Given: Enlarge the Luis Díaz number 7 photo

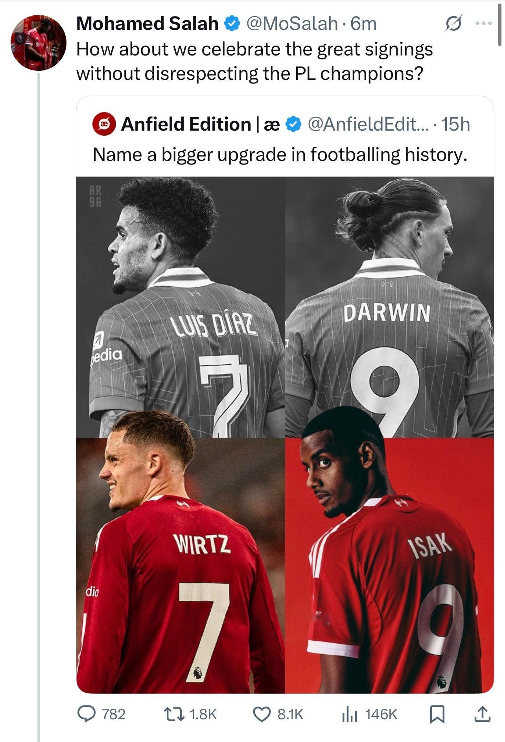Looking at the screenshot, I should 181,307.
